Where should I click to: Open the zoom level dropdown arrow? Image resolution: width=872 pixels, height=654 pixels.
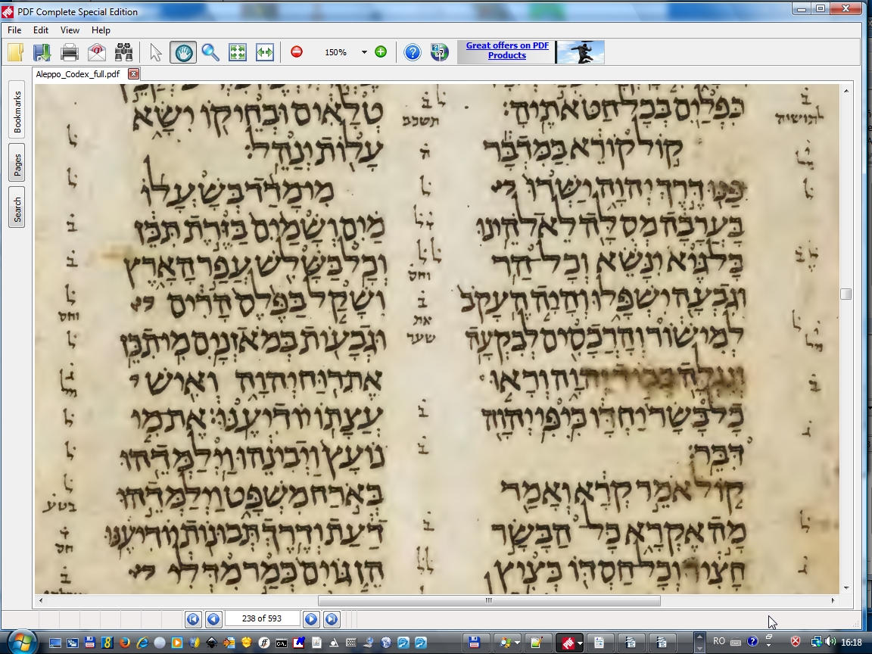click(x=364, y=52)
